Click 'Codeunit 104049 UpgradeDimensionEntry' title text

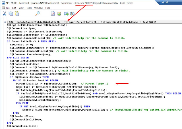point(97,3)
